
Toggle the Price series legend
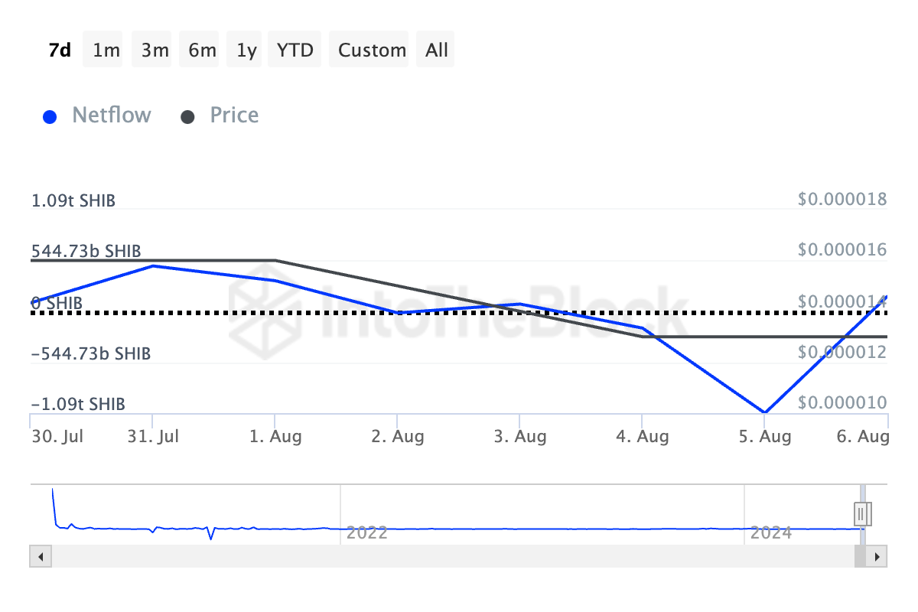(234, 116)
